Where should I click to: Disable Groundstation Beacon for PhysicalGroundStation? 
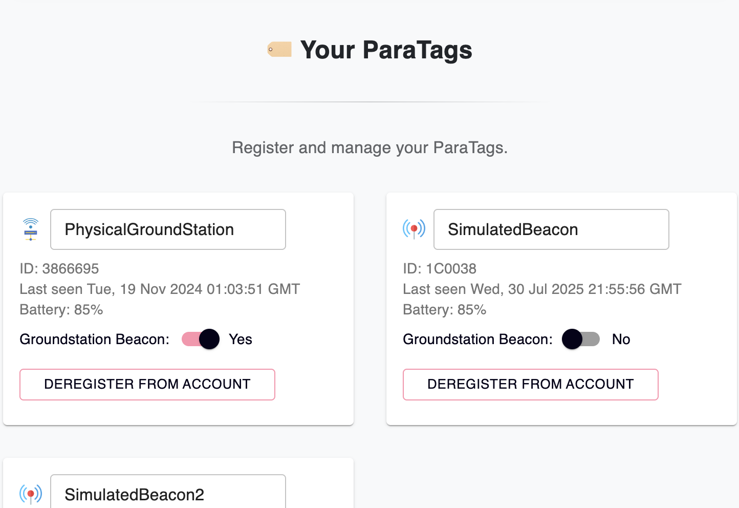201,339
